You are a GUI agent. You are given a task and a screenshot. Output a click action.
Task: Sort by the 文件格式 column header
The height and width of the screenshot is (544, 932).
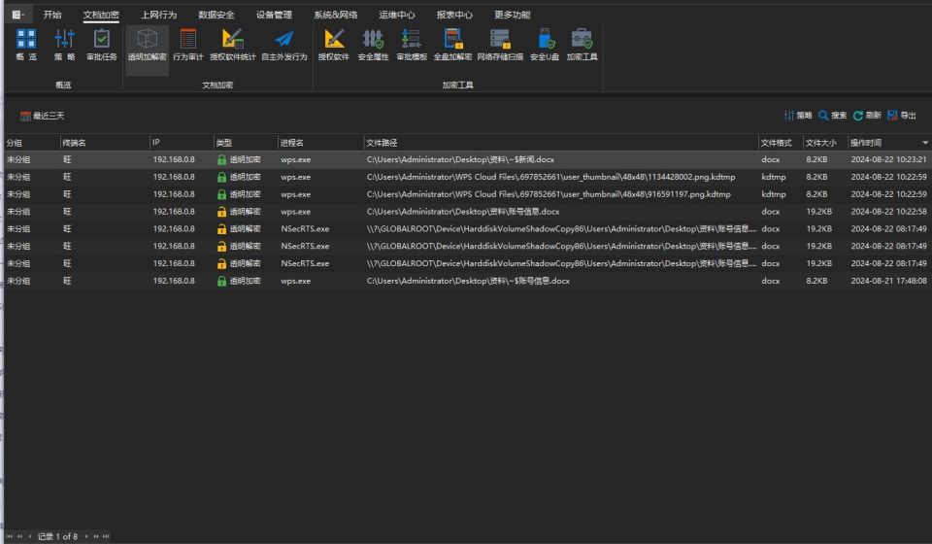coord(781,143)
